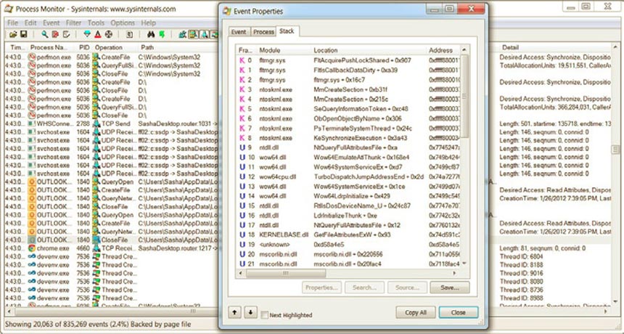Click the Copy All button
The width and height of the screenshot is (624, 334).
point(416,312)
